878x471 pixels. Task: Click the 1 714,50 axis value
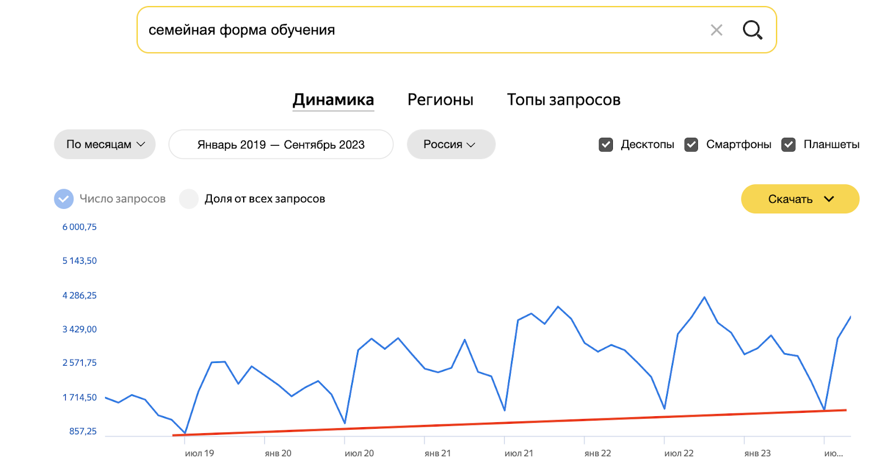80,398
